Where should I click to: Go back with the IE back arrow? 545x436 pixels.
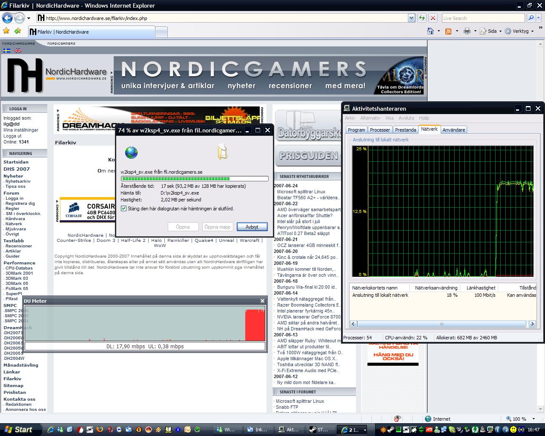[7, 18]
